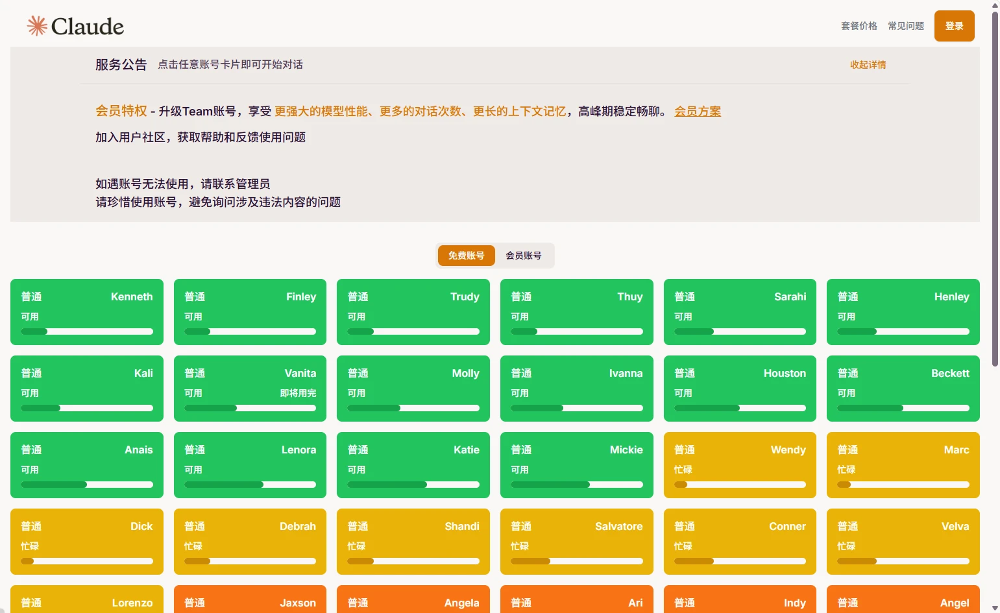Select the 免费账号 tab
Image resolution: width=1000 pixels, height=613 pixels.
coord(466,256)
